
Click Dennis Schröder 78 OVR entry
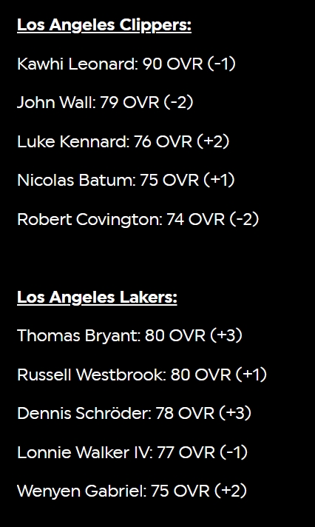click(x=135, y=414)
